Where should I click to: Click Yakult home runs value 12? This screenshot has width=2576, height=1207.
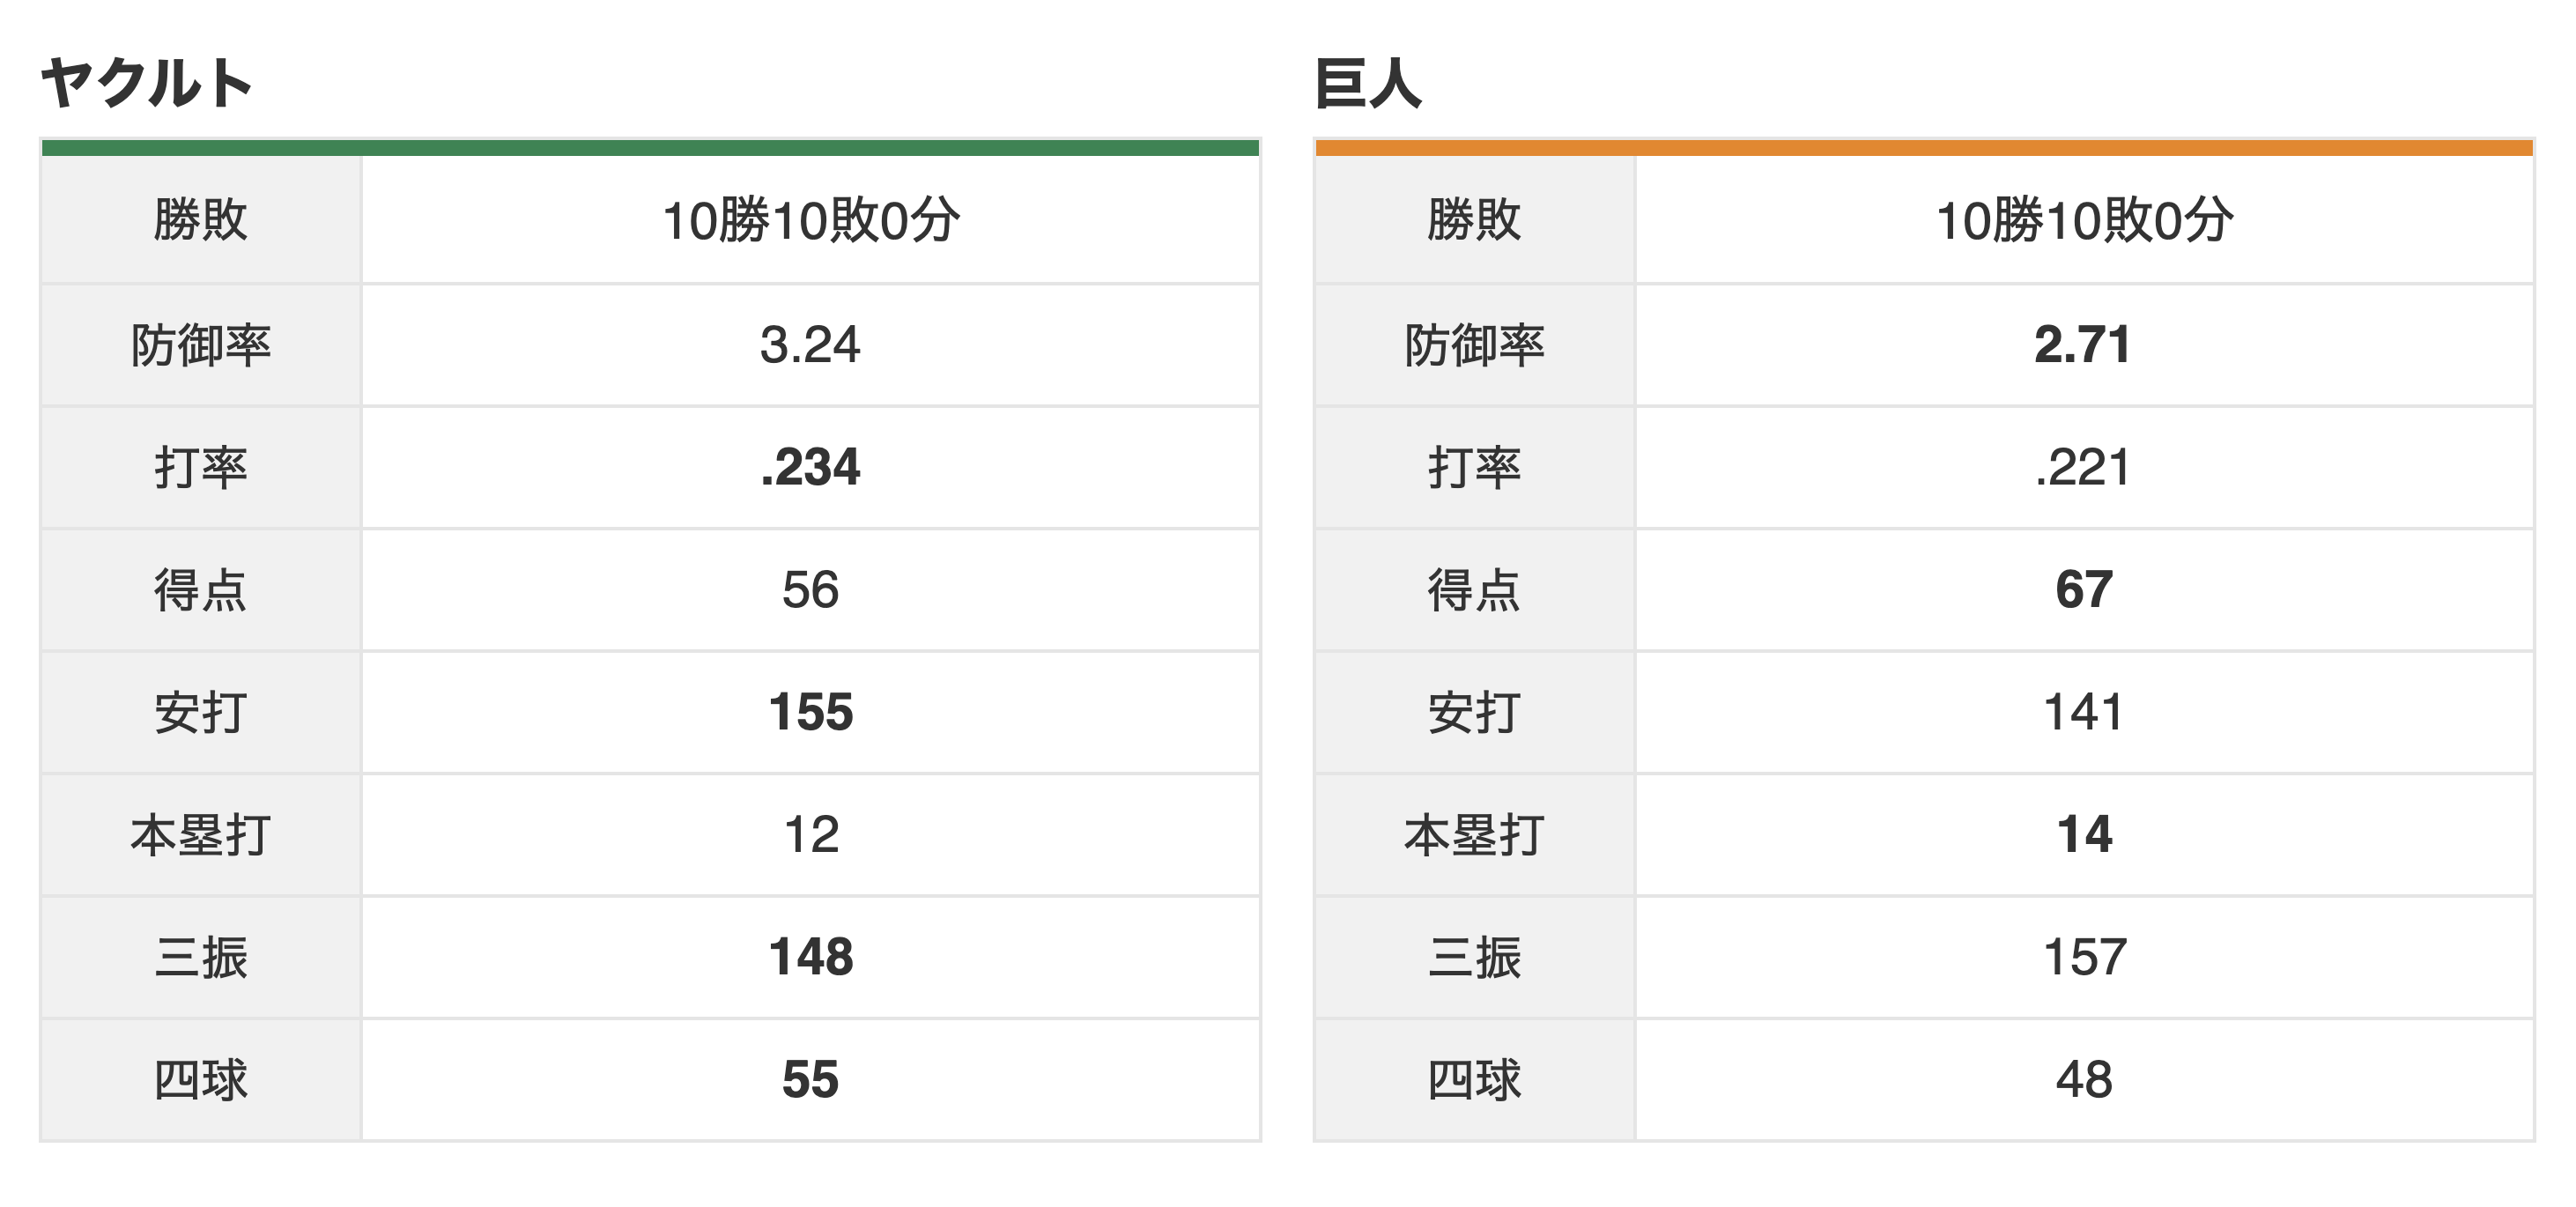810,835
